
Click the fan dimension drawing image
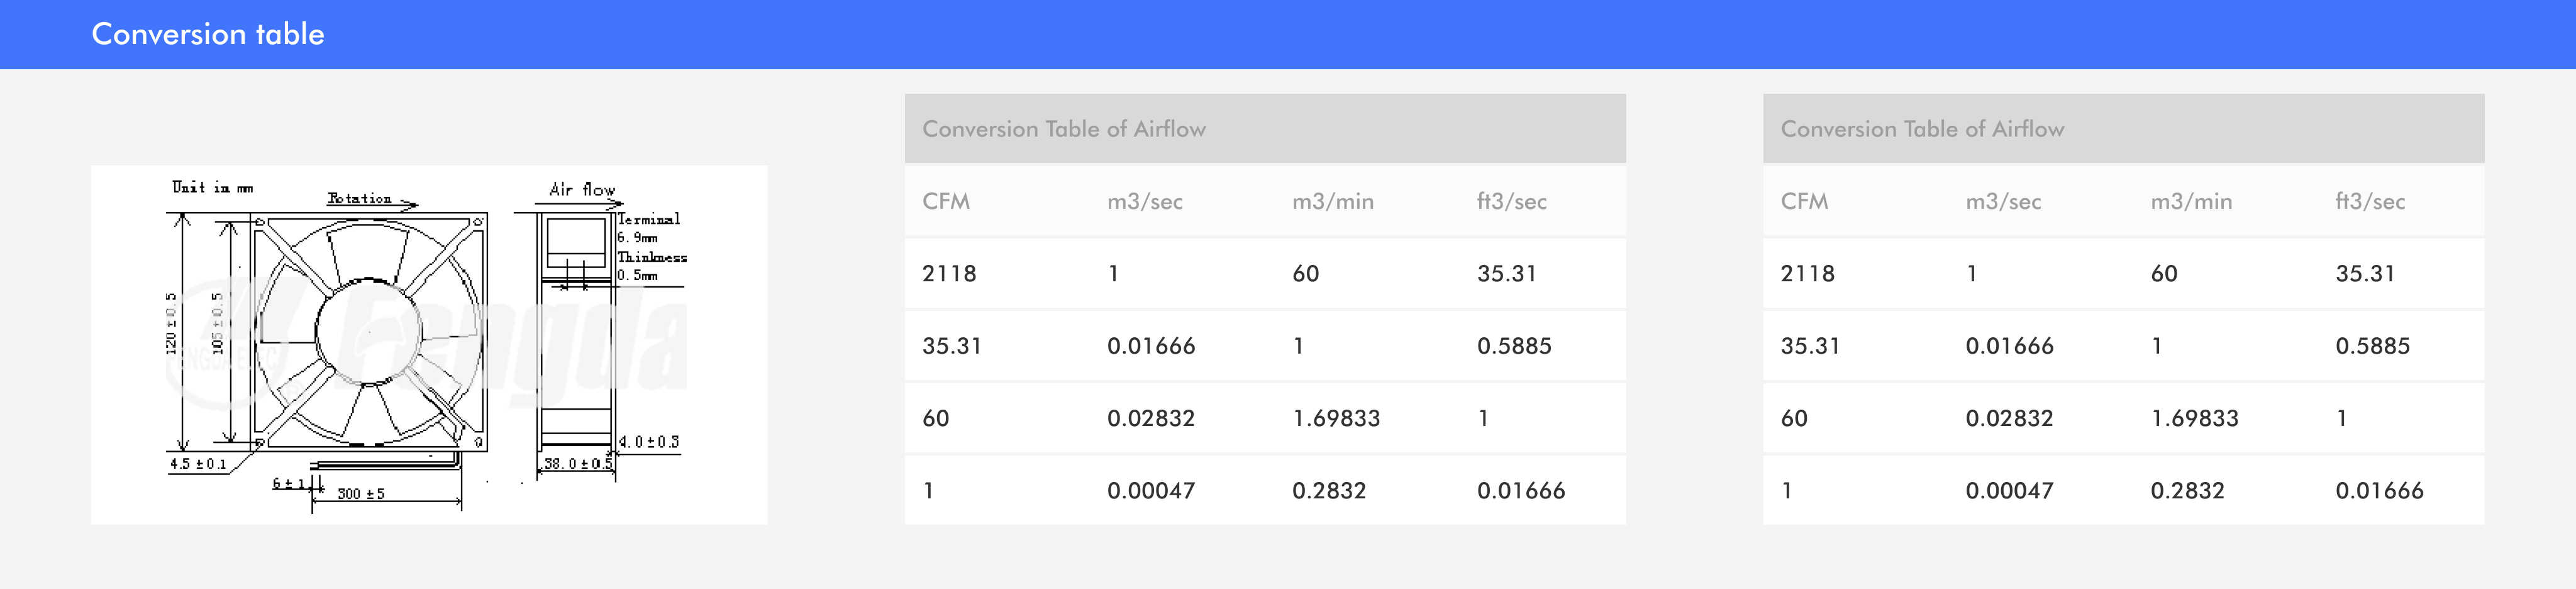pyautogui.click(x=429, y=345)
